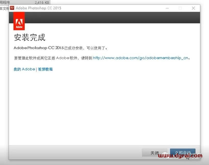Click the 立即启动 launch button

pos(183,153)
